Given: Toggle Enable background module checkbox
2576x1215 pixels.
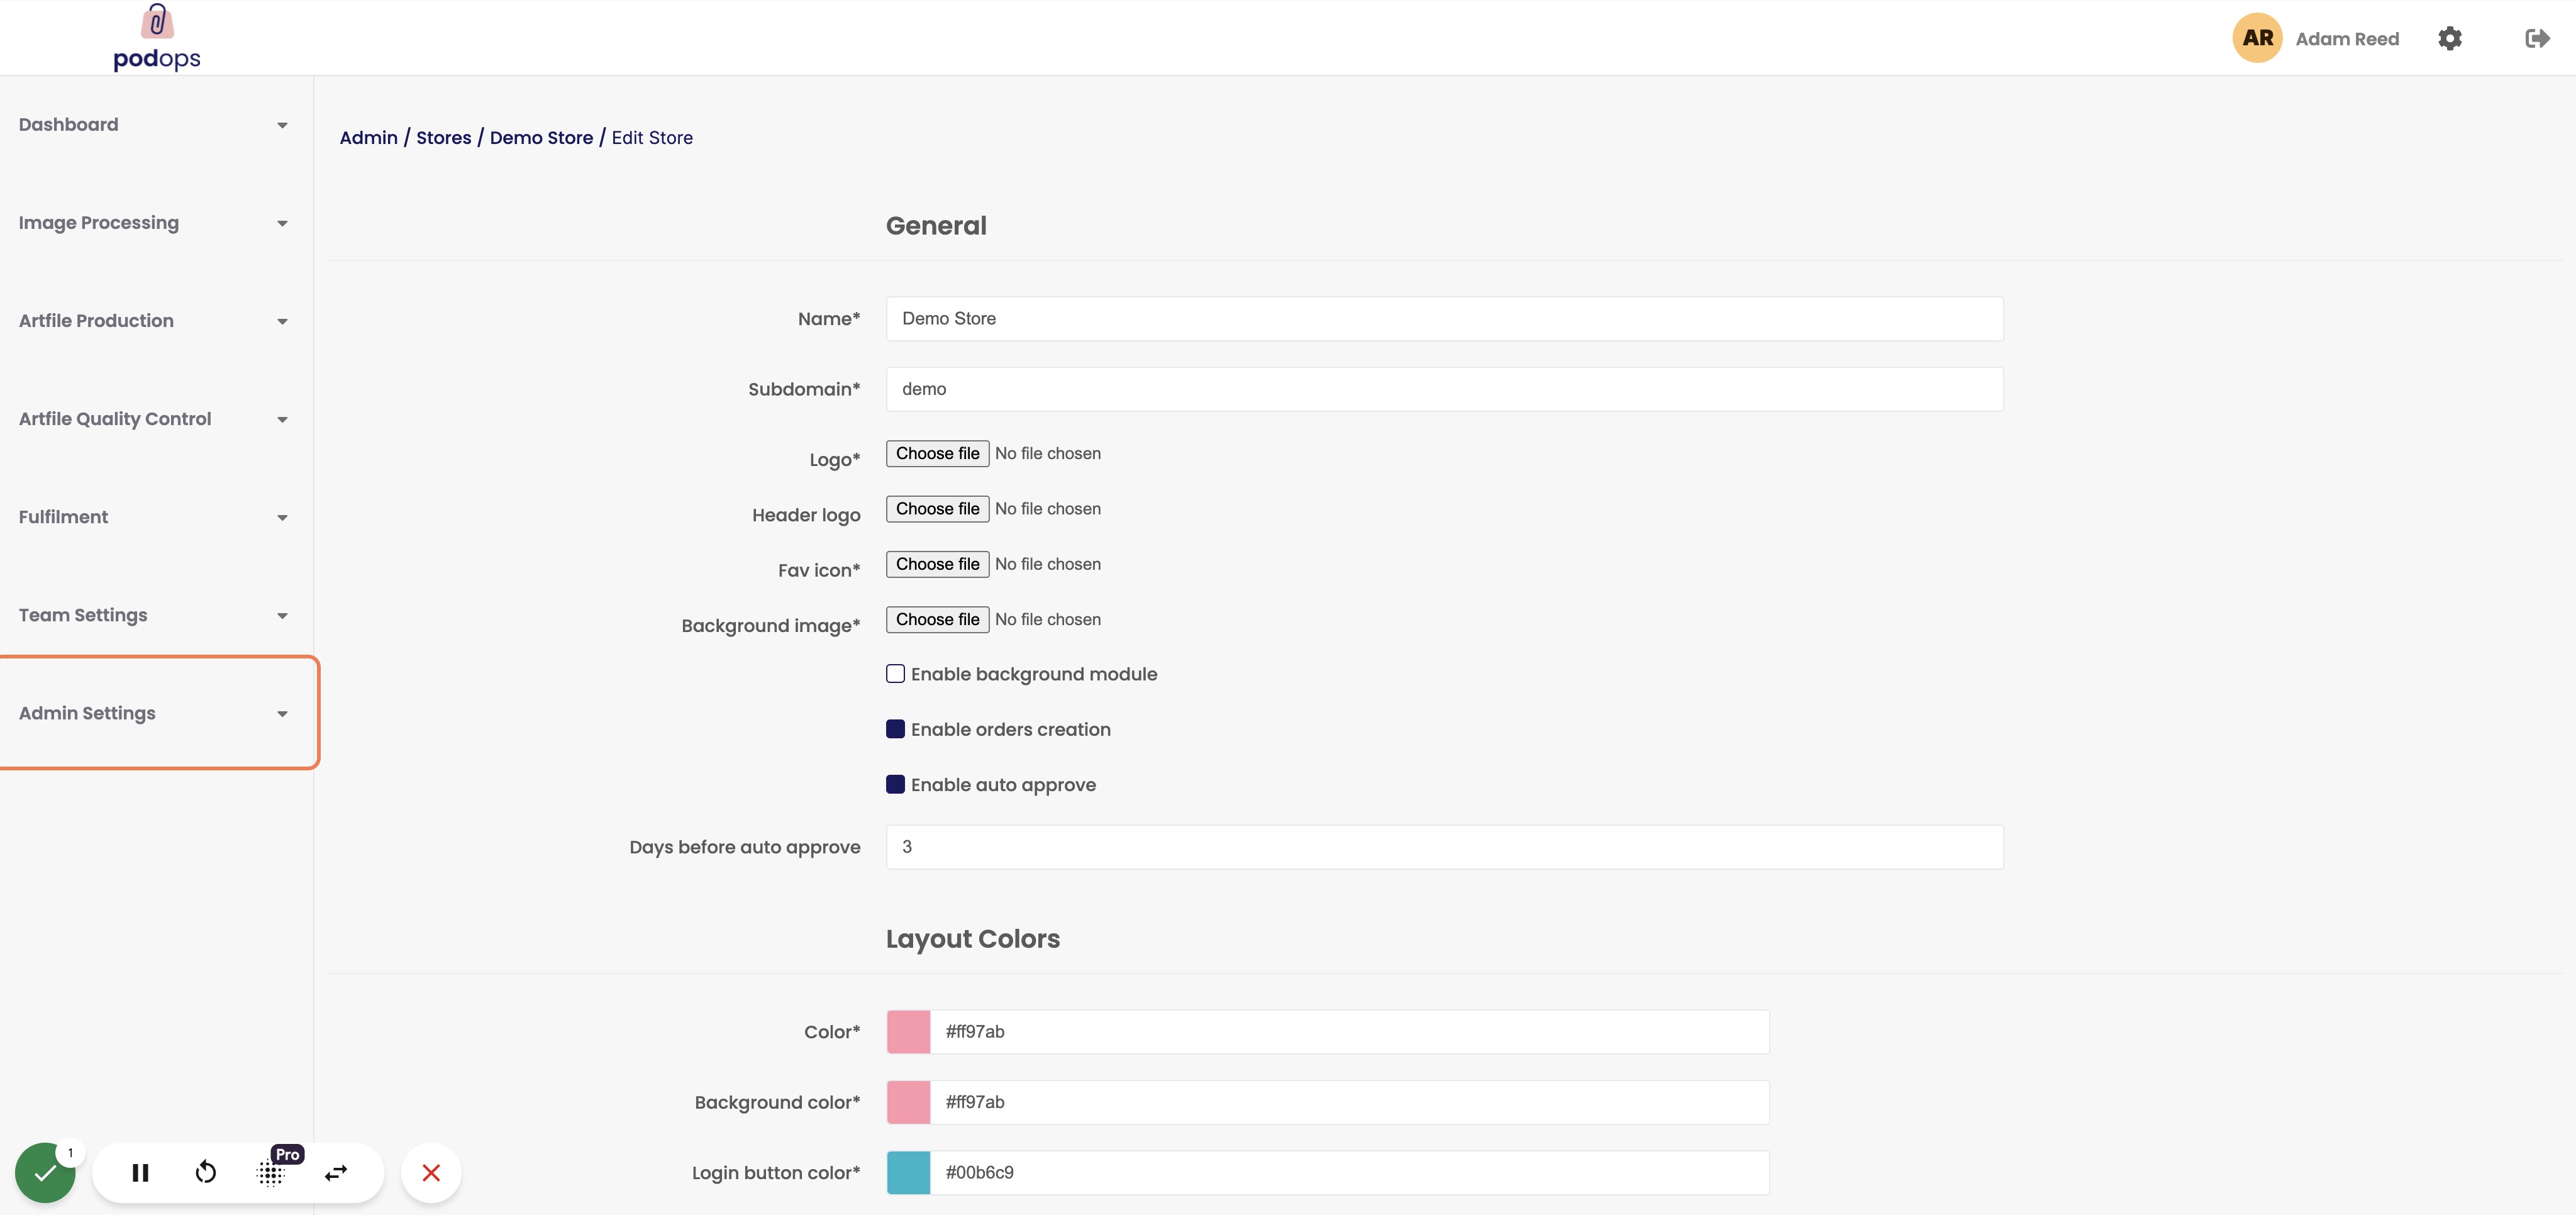Looking at the screenshot, I should 895,674.
